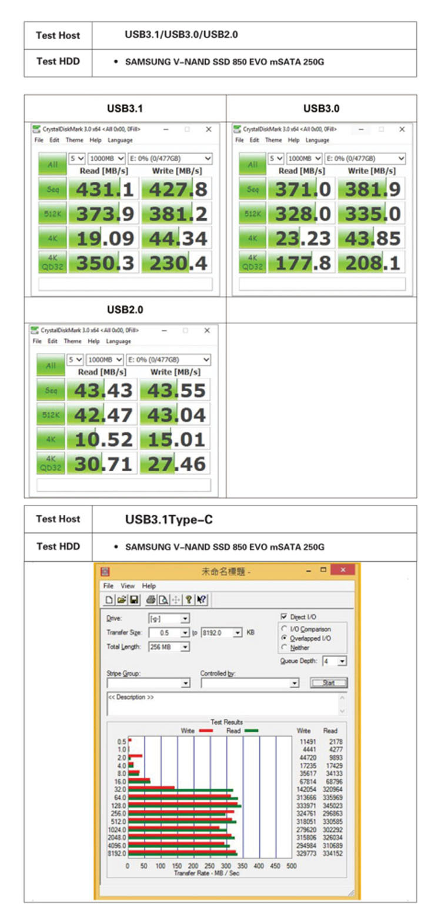Open the Help menu in ATTO window
This screenshot has height=923, width=441.
tap(149, 586)
